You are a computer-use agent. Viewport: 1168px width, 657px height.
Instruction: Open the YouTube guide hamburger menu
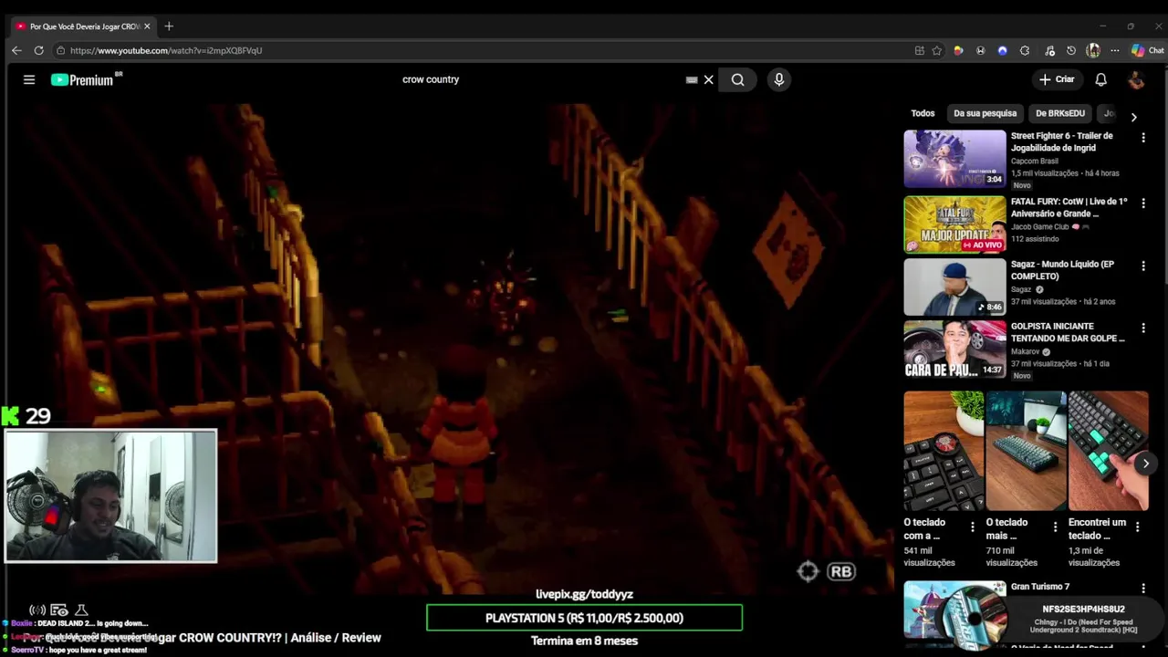pos(29,79)
